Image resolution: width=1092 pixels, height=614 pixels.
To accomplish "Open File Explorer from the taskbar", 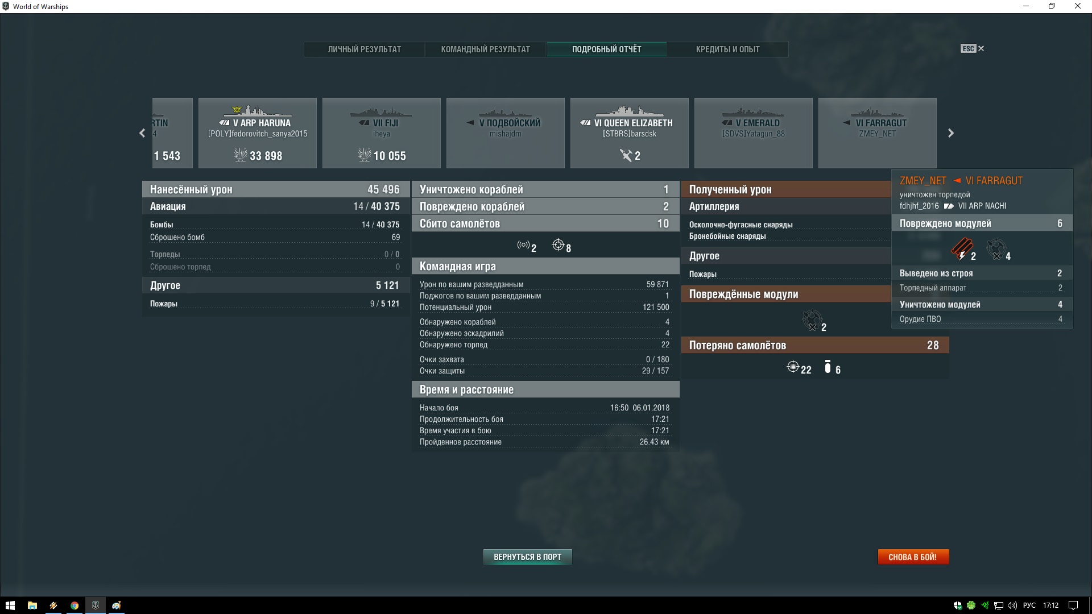I will [x=32, y=605].
